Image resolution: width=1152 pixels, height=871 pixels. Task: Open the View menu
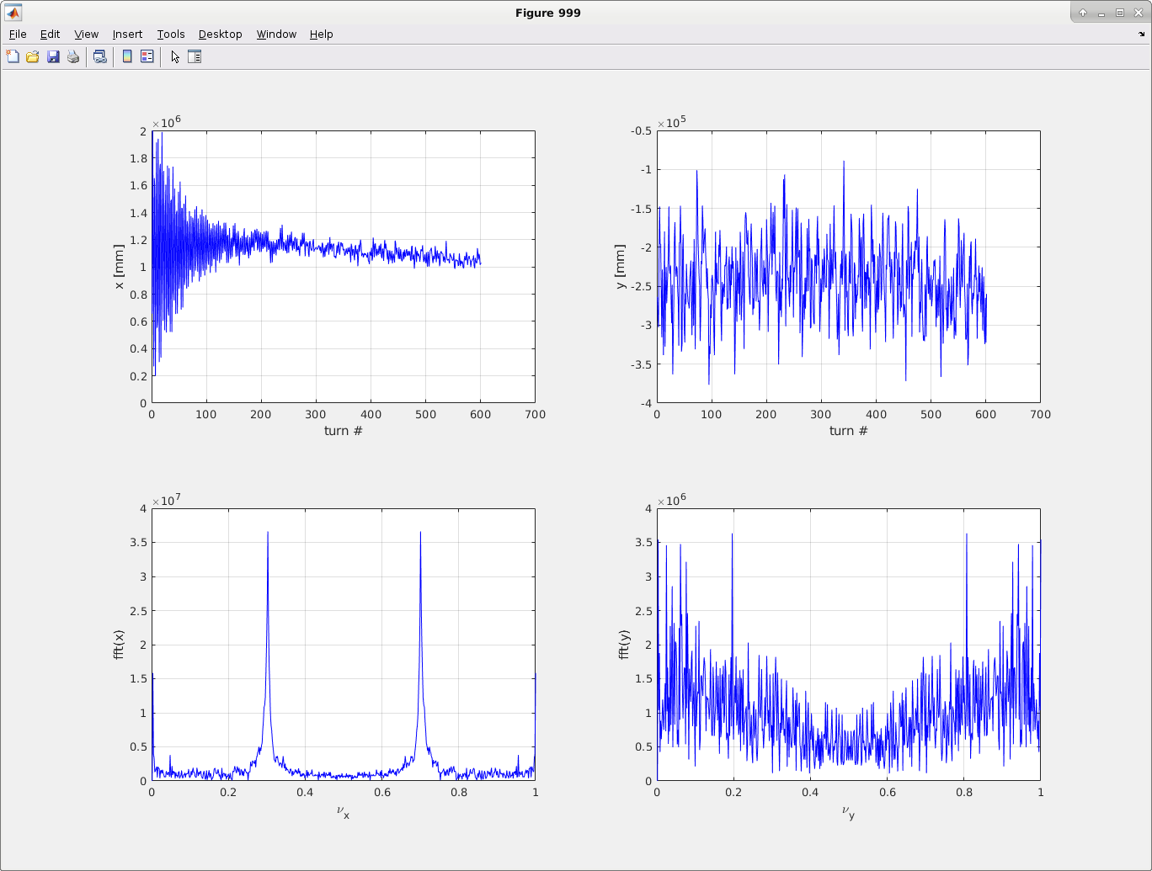[86, 35]
